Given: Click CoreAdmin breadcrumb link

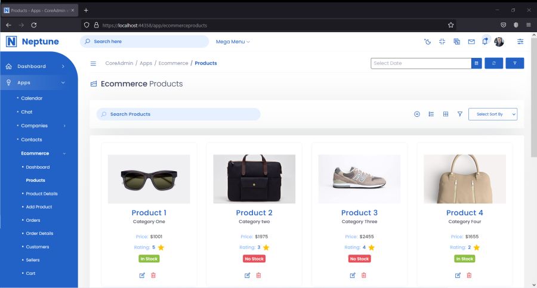Looking at the screenshot, I should coord(119,63).
